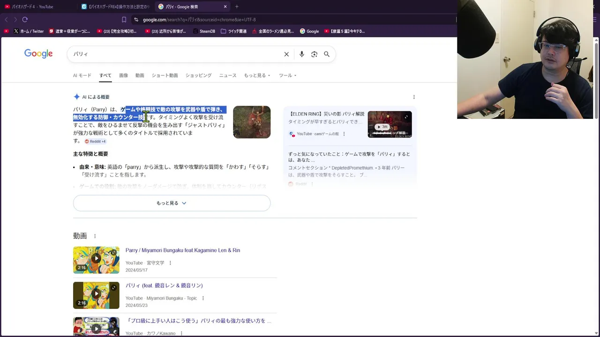Click the AI による概要 sparkle icon

pos(76,97)
